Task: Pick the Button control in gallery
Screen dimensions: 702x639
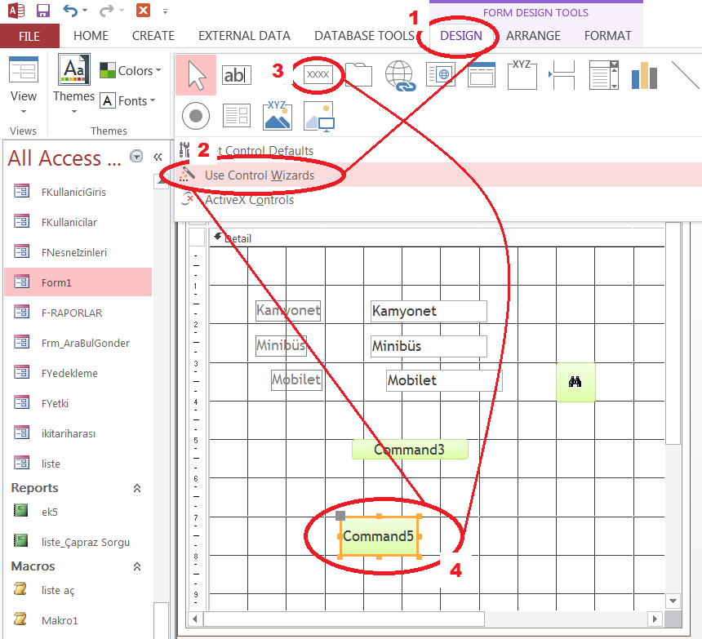Action: [318, 75]
